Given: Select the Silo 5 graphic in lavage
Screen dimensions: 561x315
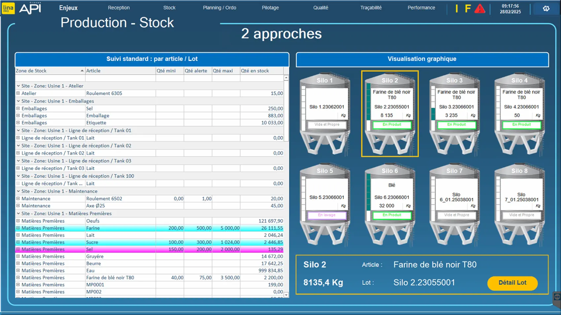Looking at the screenshot, I should [x=325, y=204].
